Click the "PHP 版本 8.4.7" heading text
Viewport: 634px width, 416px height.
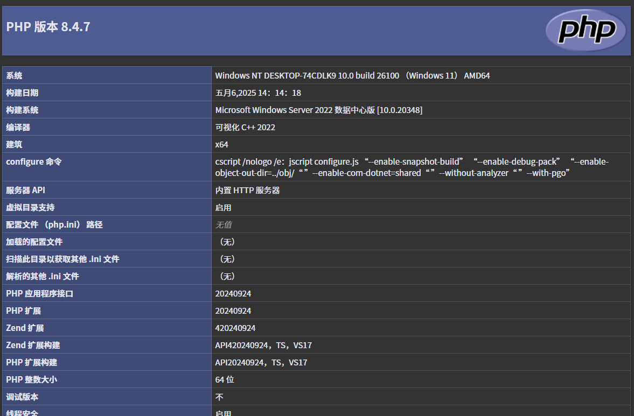[48, 27]
